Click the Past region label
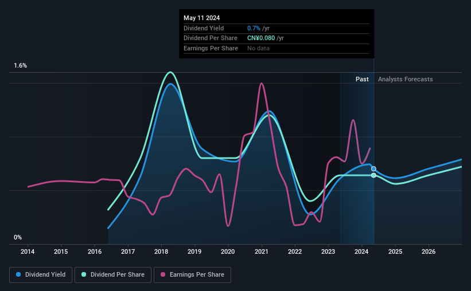Image resolution: width=471 pixels, height=291 pixels. tap(362, 79)
